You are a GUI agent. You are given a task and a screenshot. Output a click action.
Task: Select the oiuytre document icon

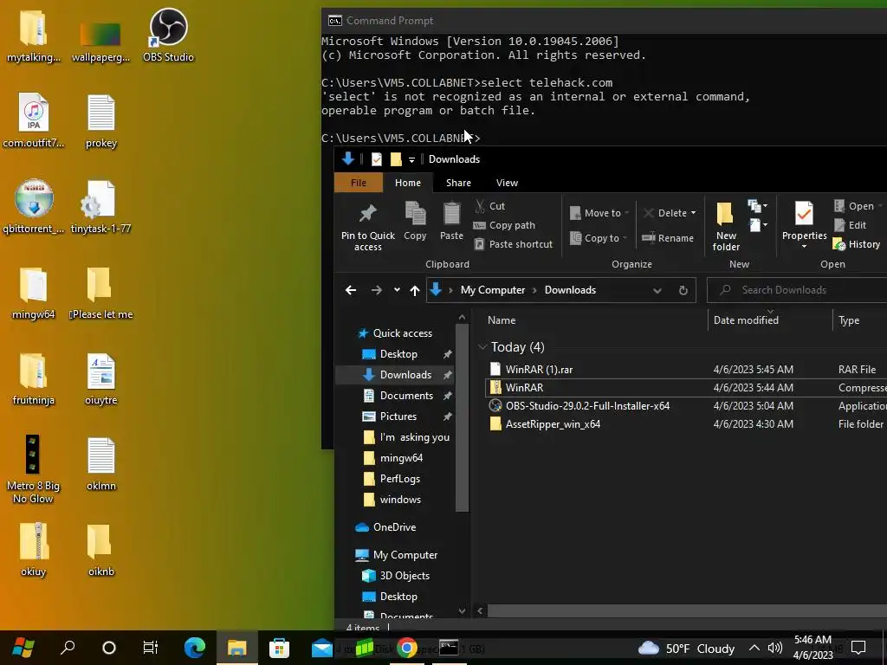point(101,378)
